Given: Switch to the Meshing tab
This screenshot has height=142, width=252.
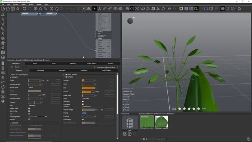Looking at the screenshot, I should click(x=72, y=64).
